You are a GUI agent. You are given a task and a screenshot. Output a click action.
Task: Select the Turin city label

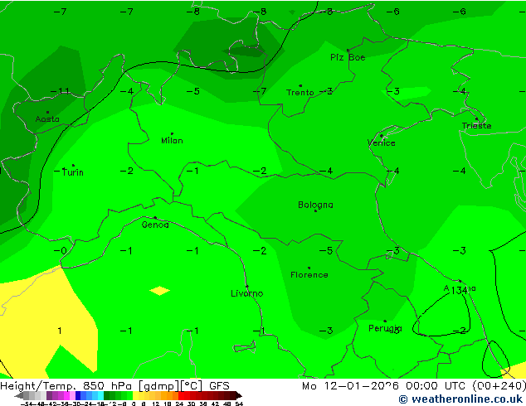pyautogui.click(x=73, y=172)
